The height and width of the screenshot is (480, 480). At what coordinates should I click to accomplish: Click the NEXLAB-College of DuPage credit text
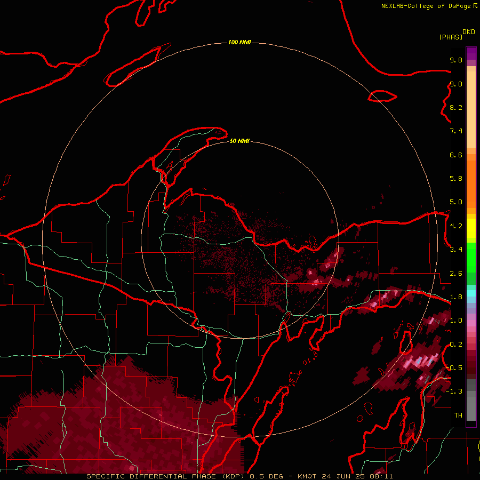pos(427,6)
